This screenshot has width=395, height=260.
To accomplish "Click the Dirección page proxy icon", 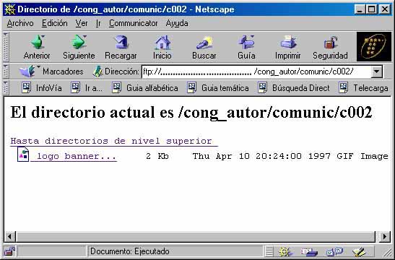I will click(97, 71).
